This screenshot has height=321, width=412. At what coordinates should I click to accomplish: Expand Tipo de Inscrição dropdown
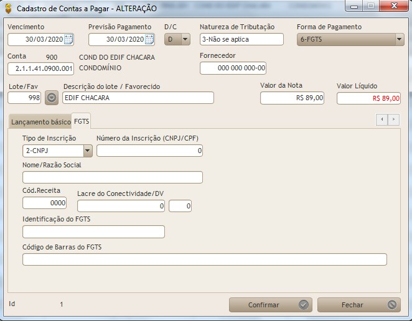88,151
